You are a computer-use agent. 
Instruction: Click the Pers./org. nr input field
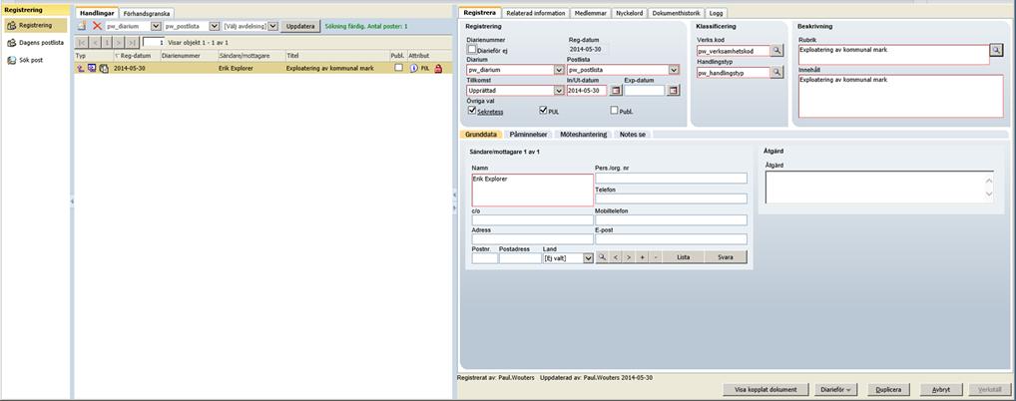click(x=671, y=179)
